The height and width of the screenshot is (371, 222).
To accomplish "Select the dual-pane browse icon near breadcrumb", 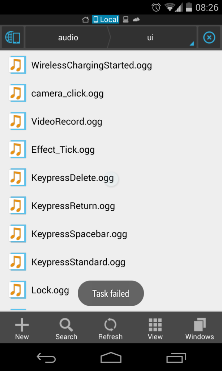I will tap(13, 37).
